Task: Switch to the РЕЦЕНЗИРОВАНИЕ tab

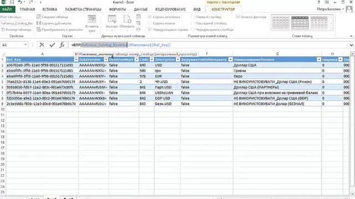Action: click(170, 9)
